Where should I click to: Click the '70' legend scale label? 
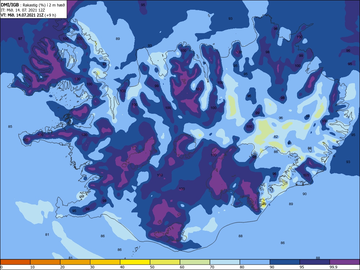pos(212,267)
